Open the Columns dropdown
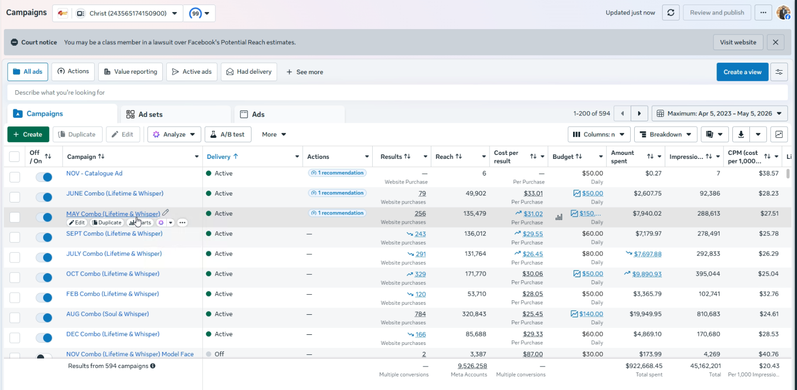Screen dimensions: 797x390 [599, 134]
